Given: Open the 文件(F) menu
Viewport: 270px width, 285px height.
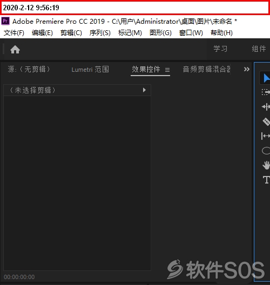Looking at the screenshot, I should click(x=14, y=33).
